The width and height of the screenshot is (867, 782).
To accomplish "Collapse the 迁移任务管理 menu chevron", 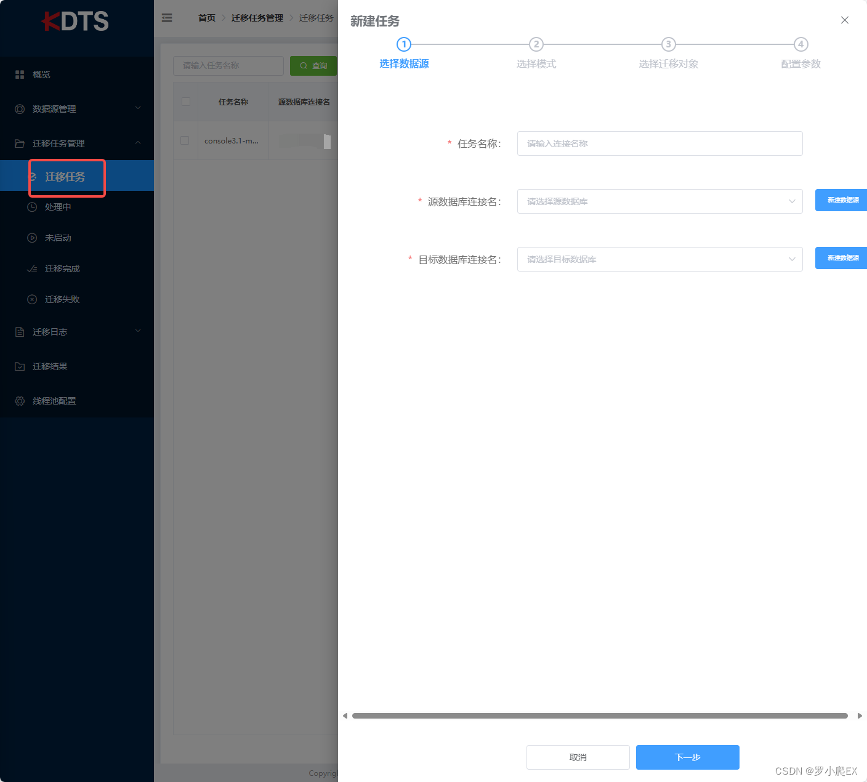I will click(138, 142).
